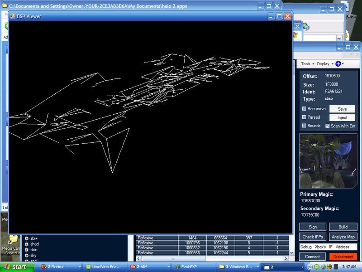The height and width of the screenshot is (272, 362).
Task: Click the Type value sbsp
Action: (x=329, y=98)
